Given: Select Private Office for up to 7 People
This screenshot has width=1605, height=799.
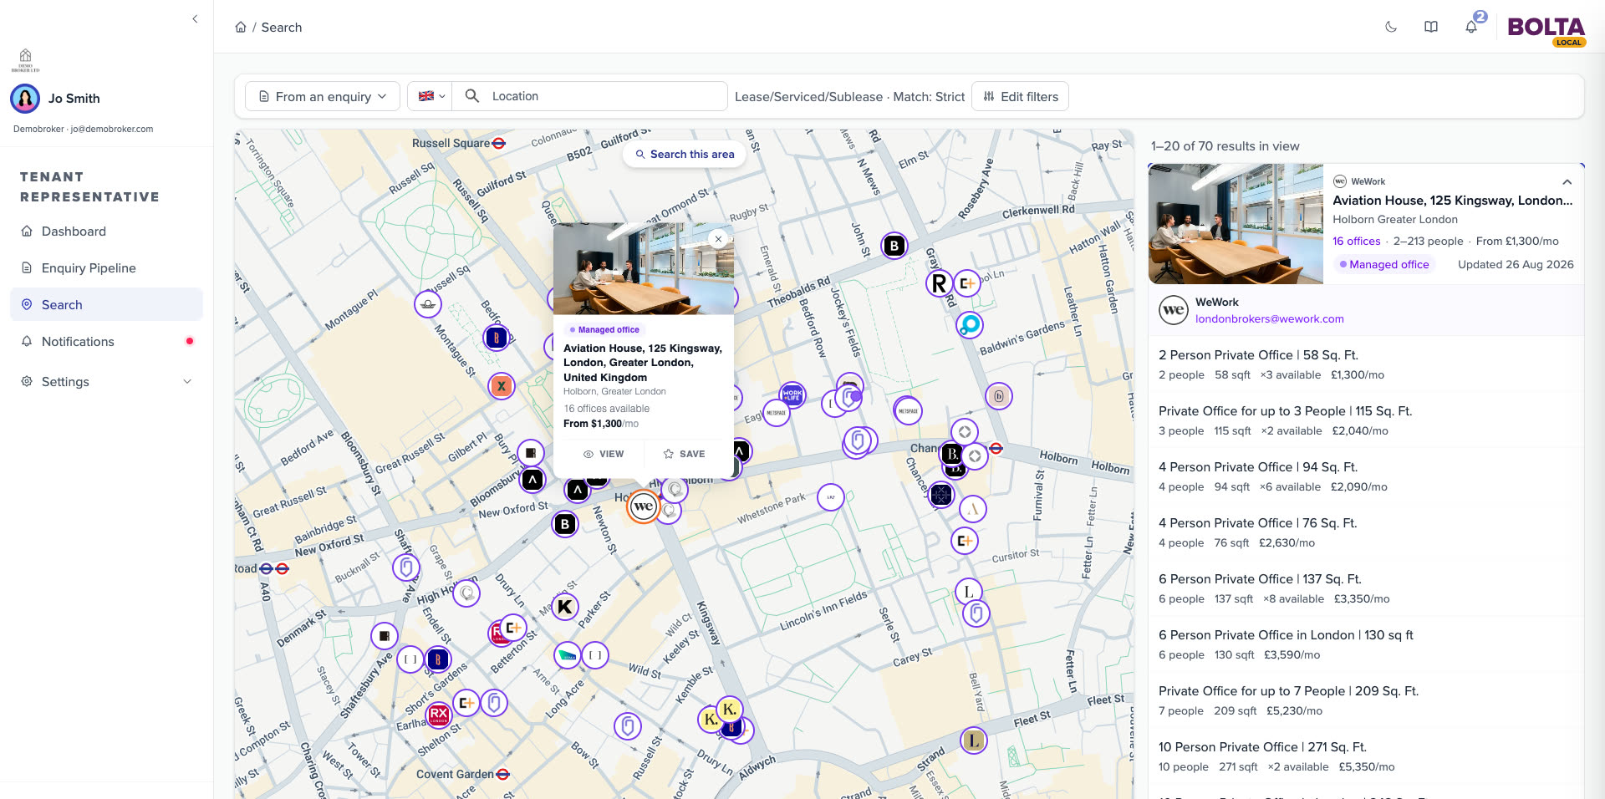Looking at the screenshot, I should tap(1366, 700).
